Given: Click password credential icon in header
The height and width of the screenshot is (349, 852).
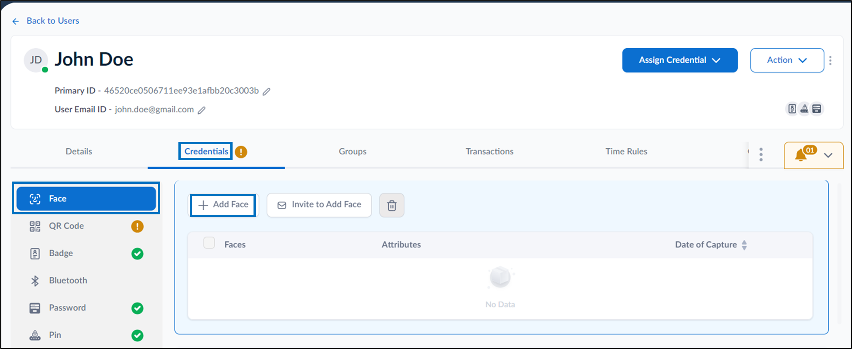Looking at the screenshot, I should pyautogui.click(x=817, y=109).
